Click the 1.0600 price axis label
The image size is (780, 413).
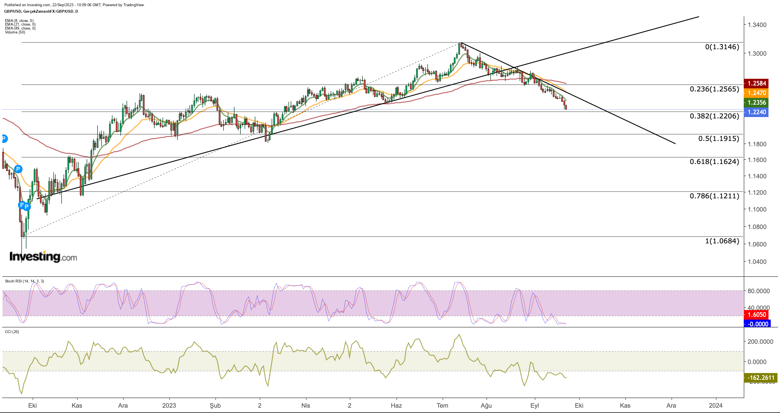[757, 244]
